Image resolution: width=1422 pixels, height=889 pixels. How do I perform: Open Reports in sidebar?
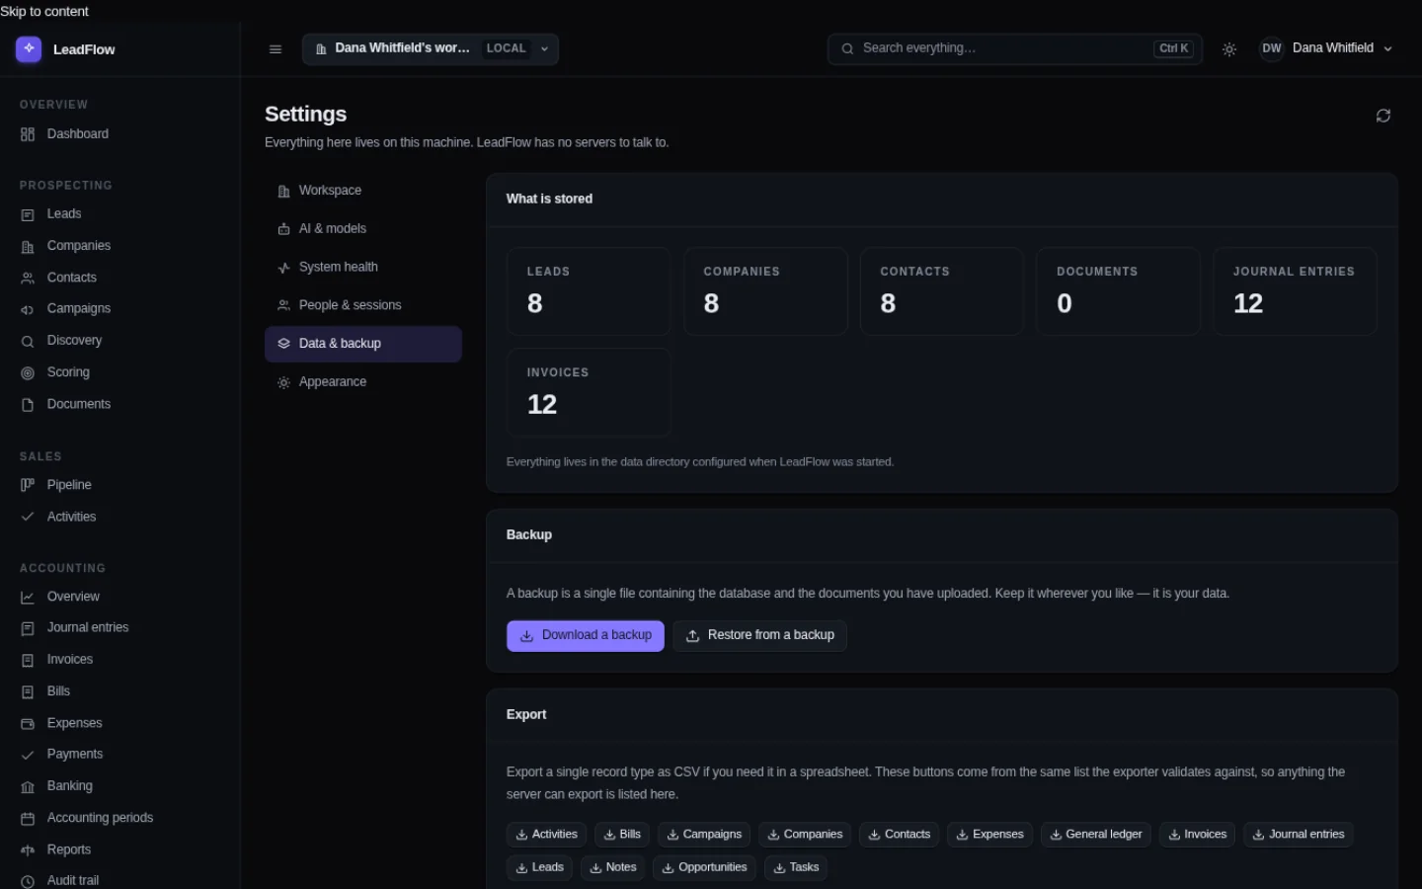pos(119,849)
